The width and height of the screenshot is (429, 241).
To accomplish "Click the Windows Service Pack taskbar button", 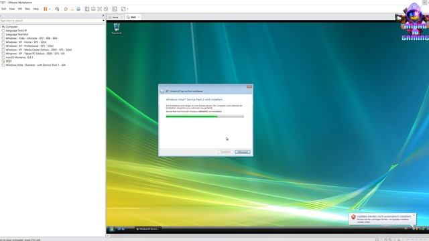I will pyautogui.click(x=147, y=229).
